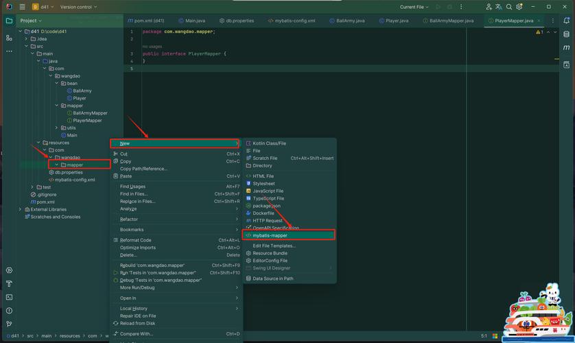Open the hamburger main menu

[x=22, y=7]
